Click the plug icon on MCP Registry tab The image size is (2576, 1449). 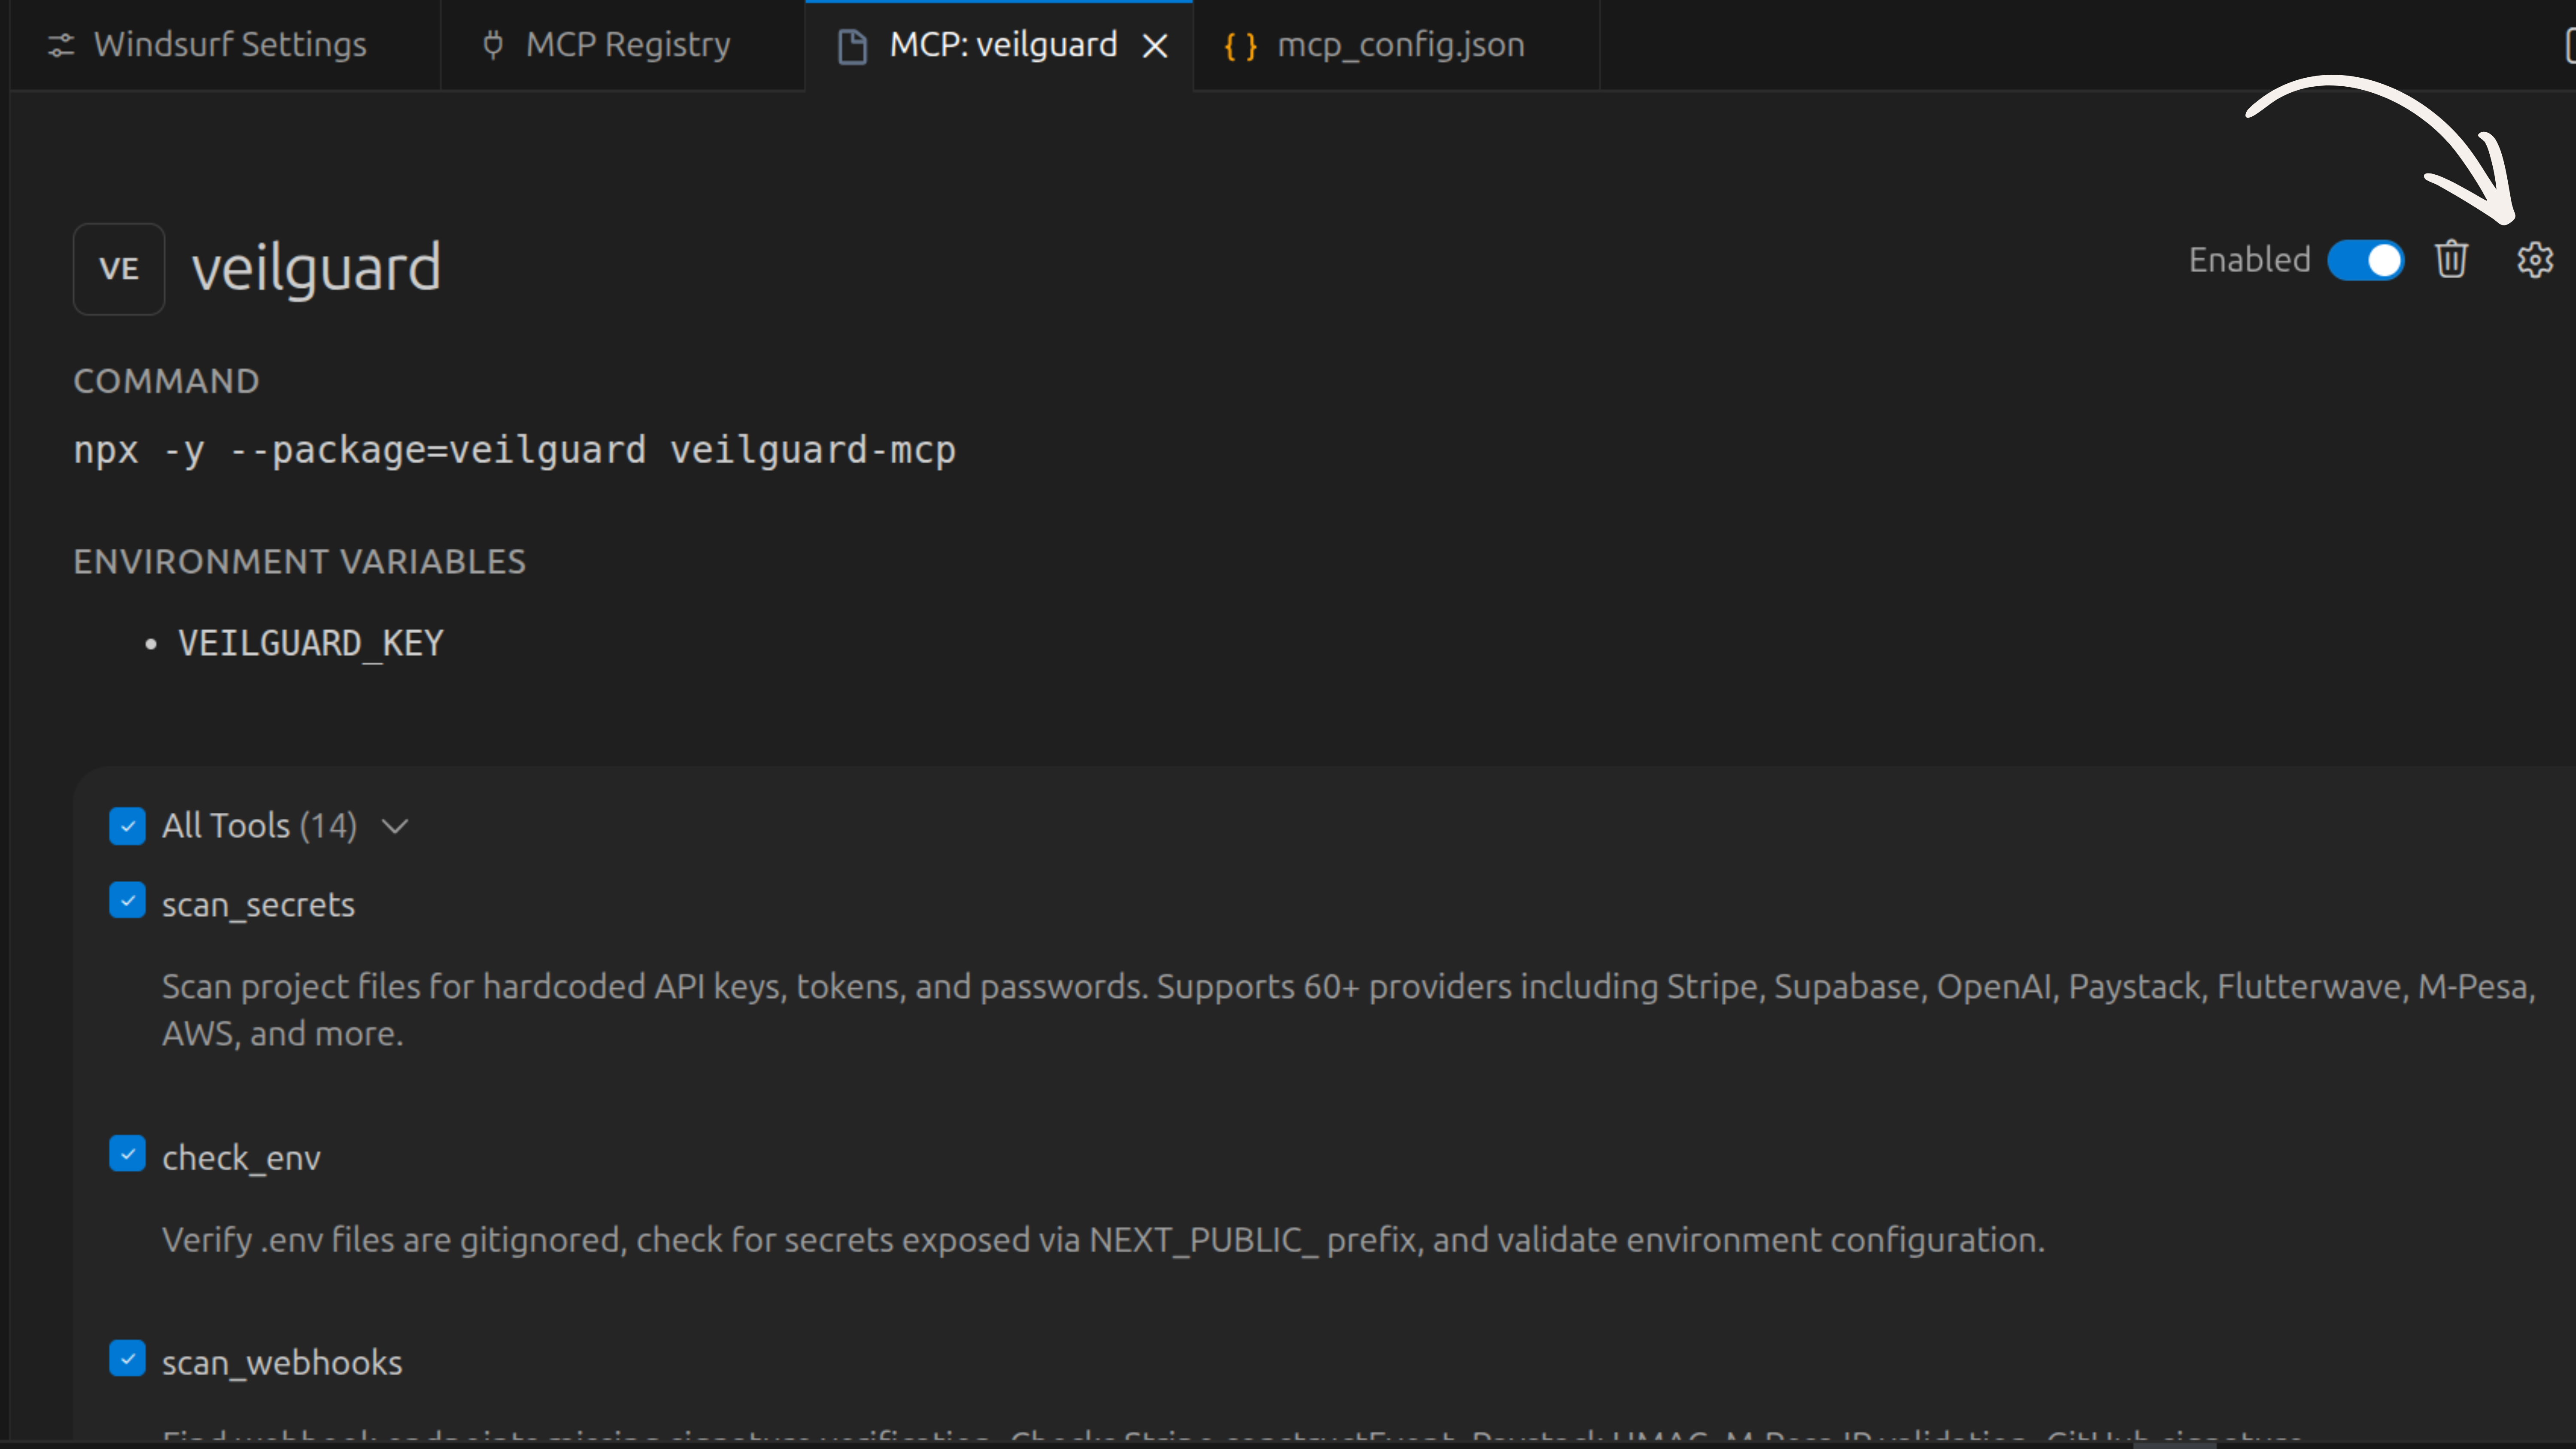tap(493, 45)
